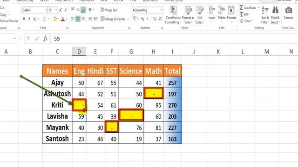Open the Fill dropdown in Editing group

coord(244,14)
